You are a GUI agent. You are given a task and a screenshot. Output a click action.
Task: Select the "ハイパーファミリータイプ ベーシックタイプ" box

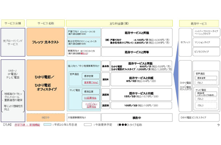tap(207, 32)
